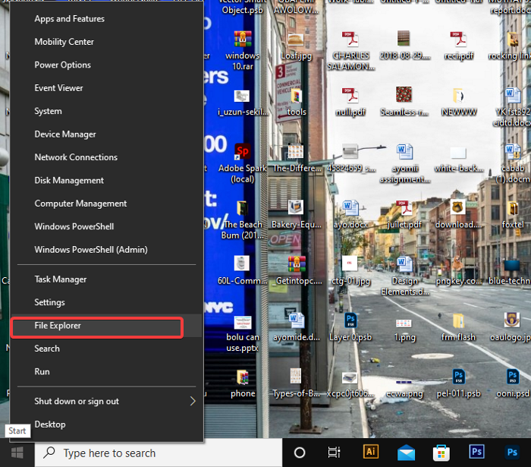This screenshot has height=467, width=531.
Task: Open File Explorer from the context menu
Action: coord(58,326)
